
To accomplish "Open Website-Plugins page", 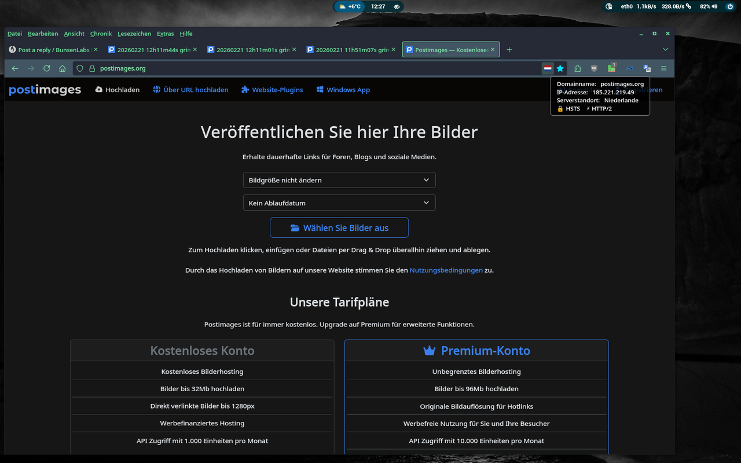I will pyautogui.click(x=272, y=90).
